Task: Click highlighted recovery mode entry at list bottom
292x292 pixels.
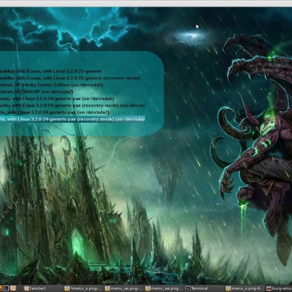Action: coord(72,119)
